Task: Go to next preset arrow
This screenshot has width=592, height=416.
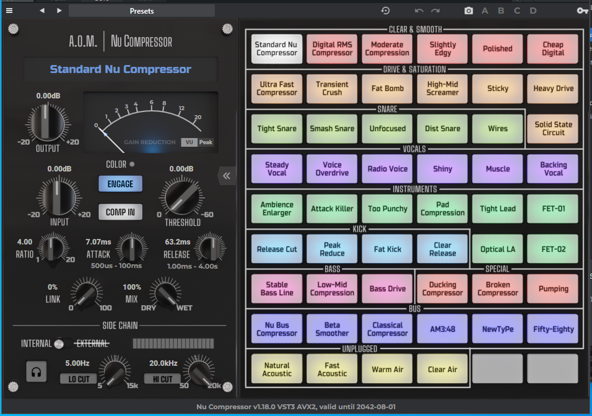Action: 59,11
